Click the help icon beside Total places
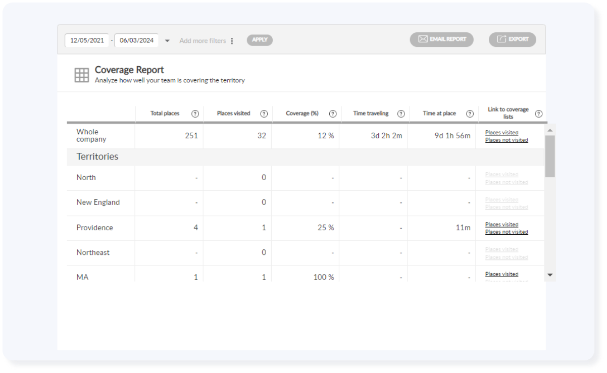 pyautogui.click(x=195, y=114)
